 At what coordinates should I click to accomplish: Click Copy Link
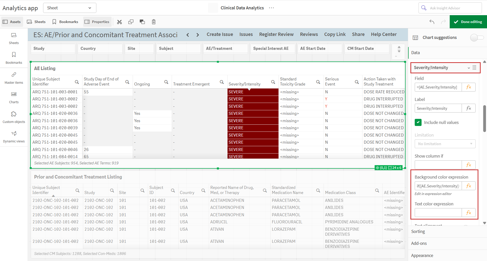click(x=335, y=34)
